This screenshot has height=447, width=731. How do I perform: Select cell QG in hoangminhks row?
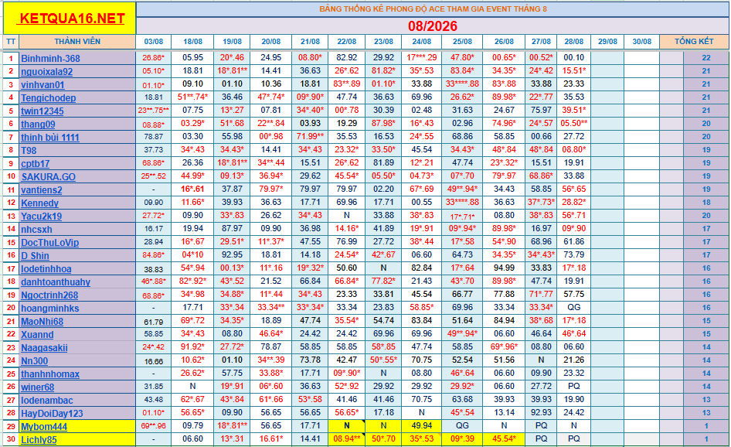click(x=574, y=308)
